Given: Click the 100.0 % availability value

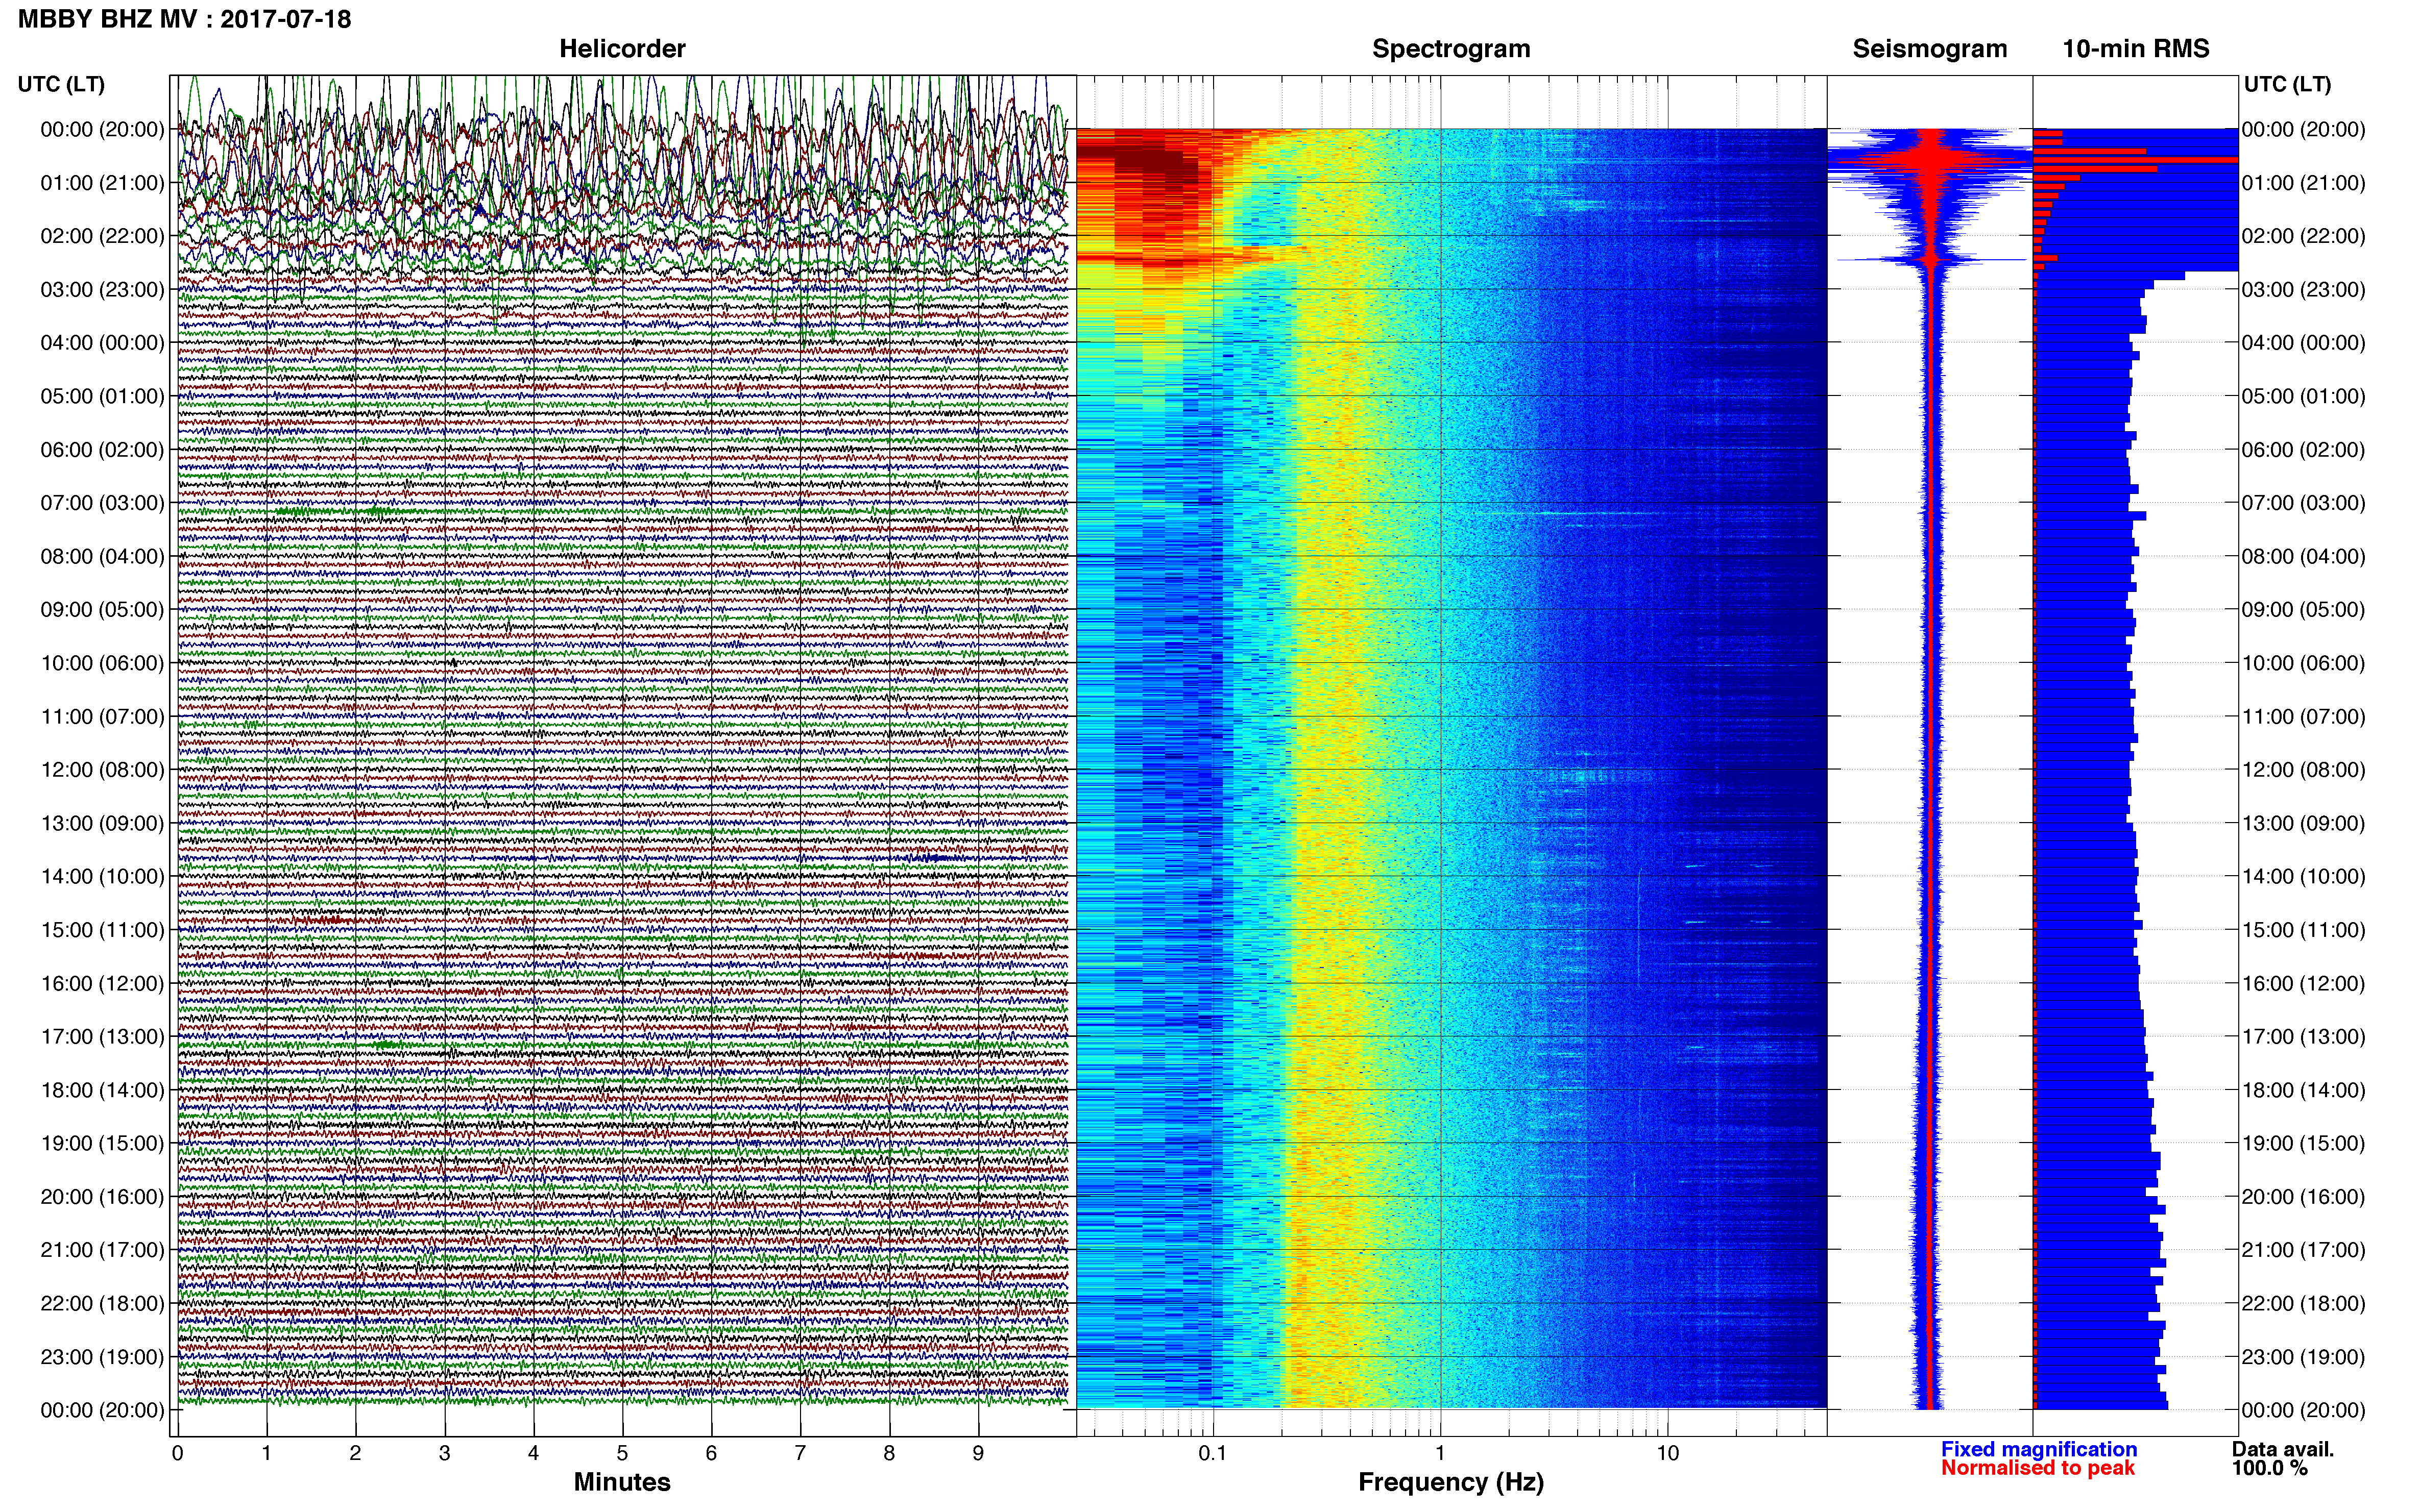Looking at the screenshot, I should 2269,1468.
